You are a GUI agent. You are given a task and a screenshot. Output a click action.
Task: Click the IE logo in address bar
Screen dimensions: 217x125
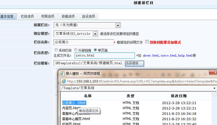coord(64,81)
